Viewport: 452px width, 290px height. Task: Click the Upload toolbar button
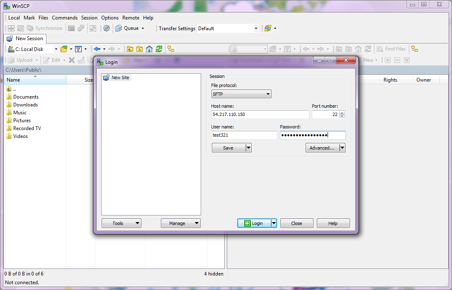tap(20, 60)
